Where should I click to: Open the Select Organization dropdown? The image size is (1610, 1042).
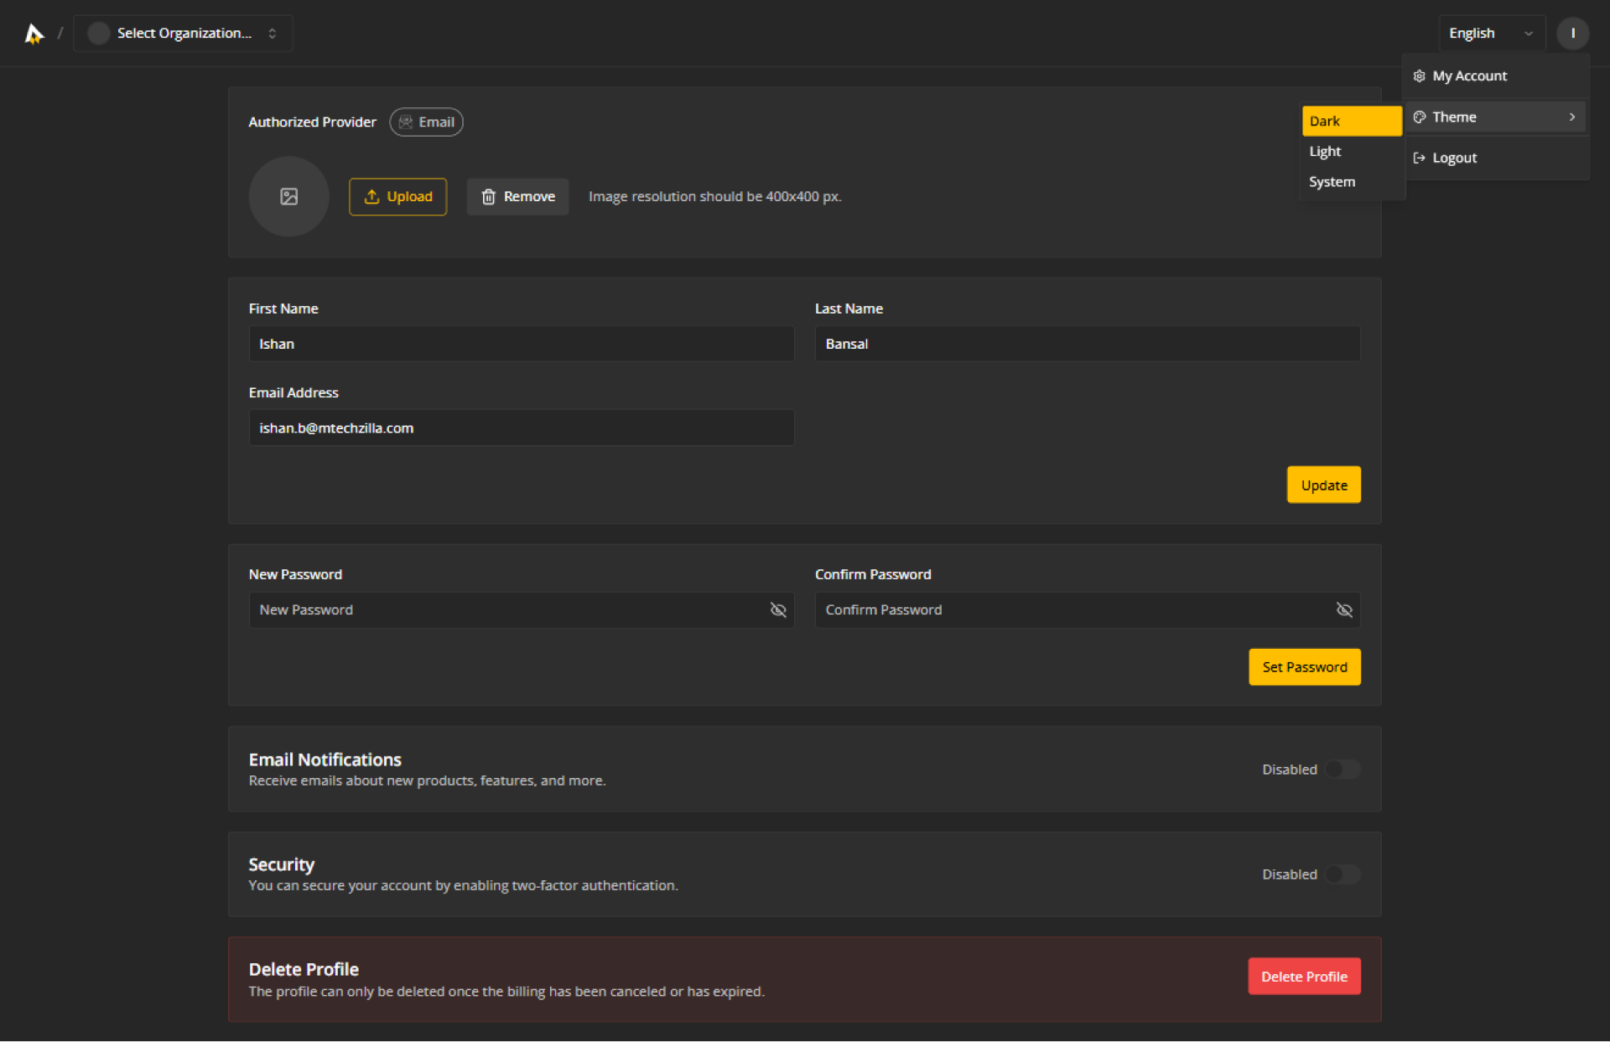click(x=183, y=34)
